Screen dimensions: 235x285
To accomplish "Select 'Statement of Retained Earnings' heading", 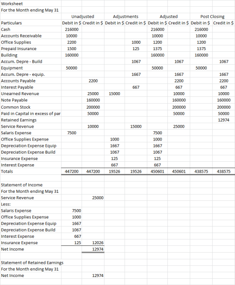I will [x=32, y=263].
